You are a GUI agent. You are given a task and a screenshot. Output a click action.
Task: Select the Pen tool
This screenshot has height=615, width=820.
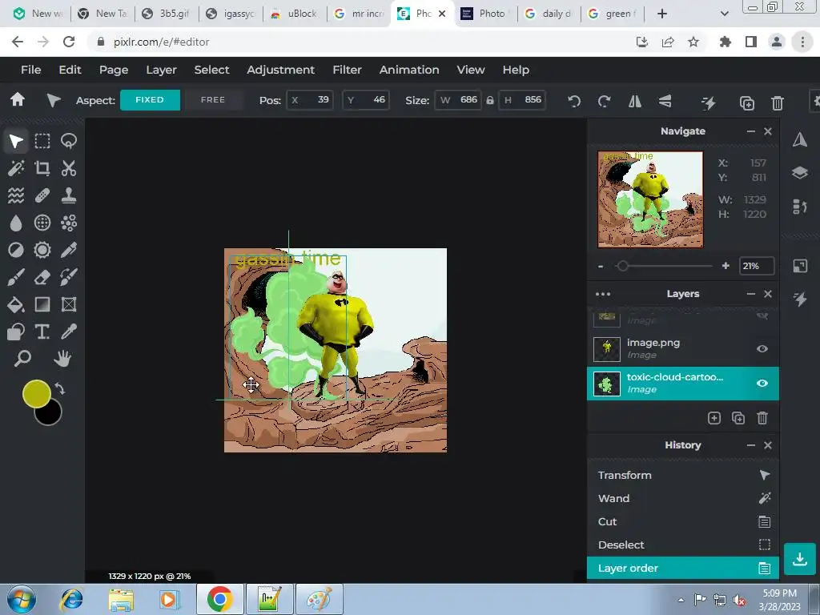pos(69,250)
